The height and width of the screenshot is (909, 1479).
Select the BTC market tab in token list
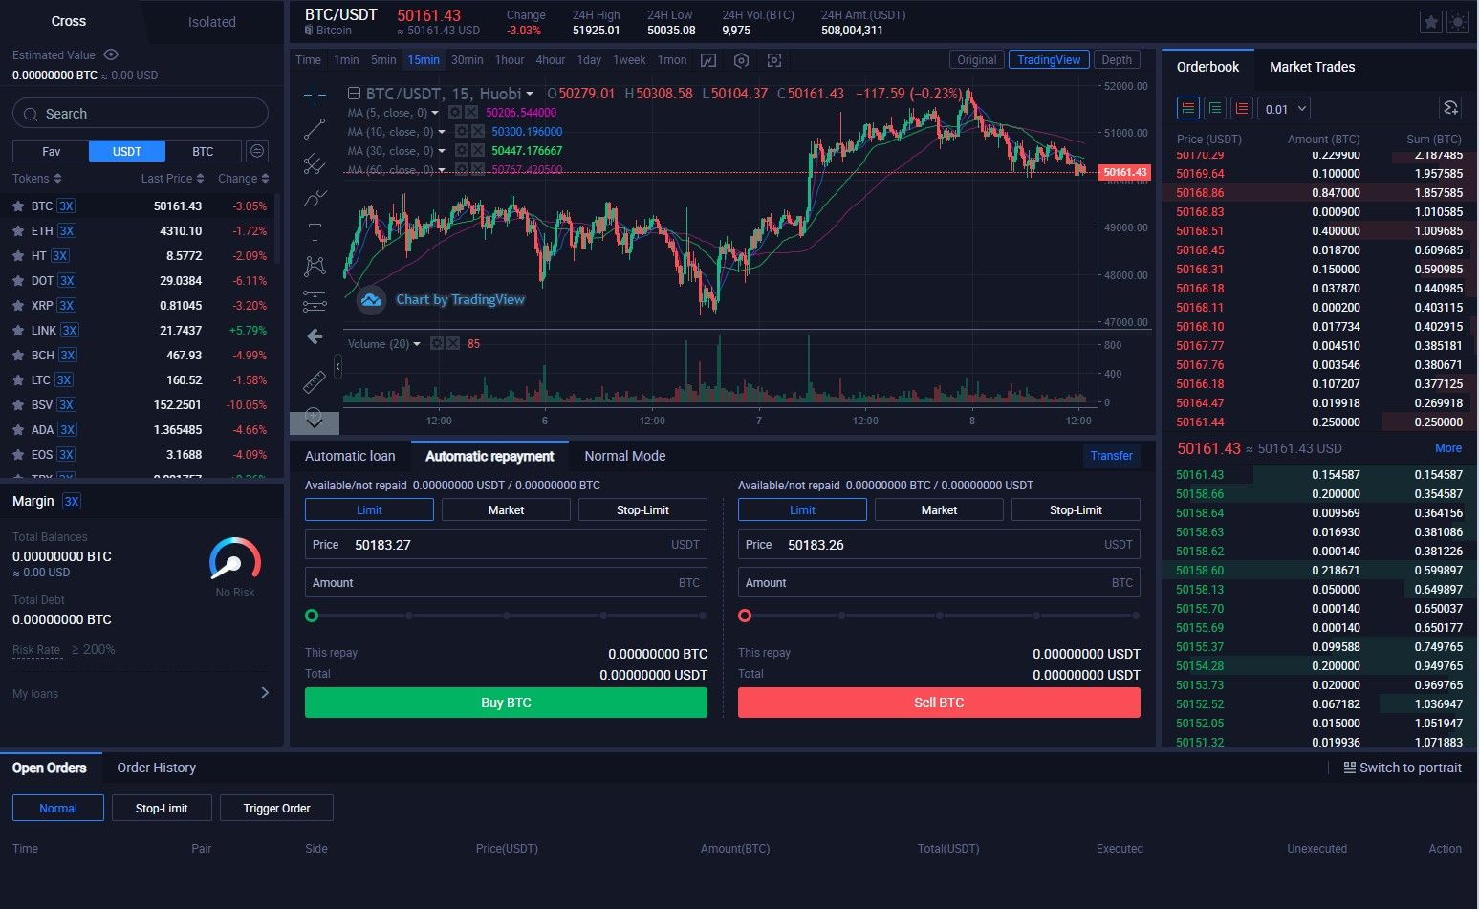[203, 151]
